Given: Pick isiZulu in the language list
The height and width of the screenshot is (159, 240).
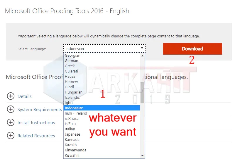Looking at the screenshot, I should click(x=102, y=124).
